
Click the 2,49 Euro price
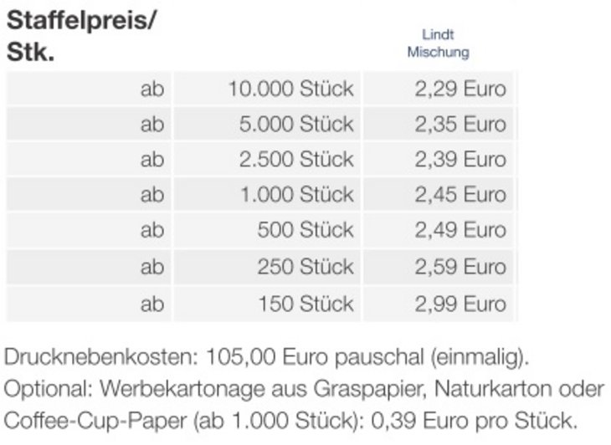tap(460, 230)
